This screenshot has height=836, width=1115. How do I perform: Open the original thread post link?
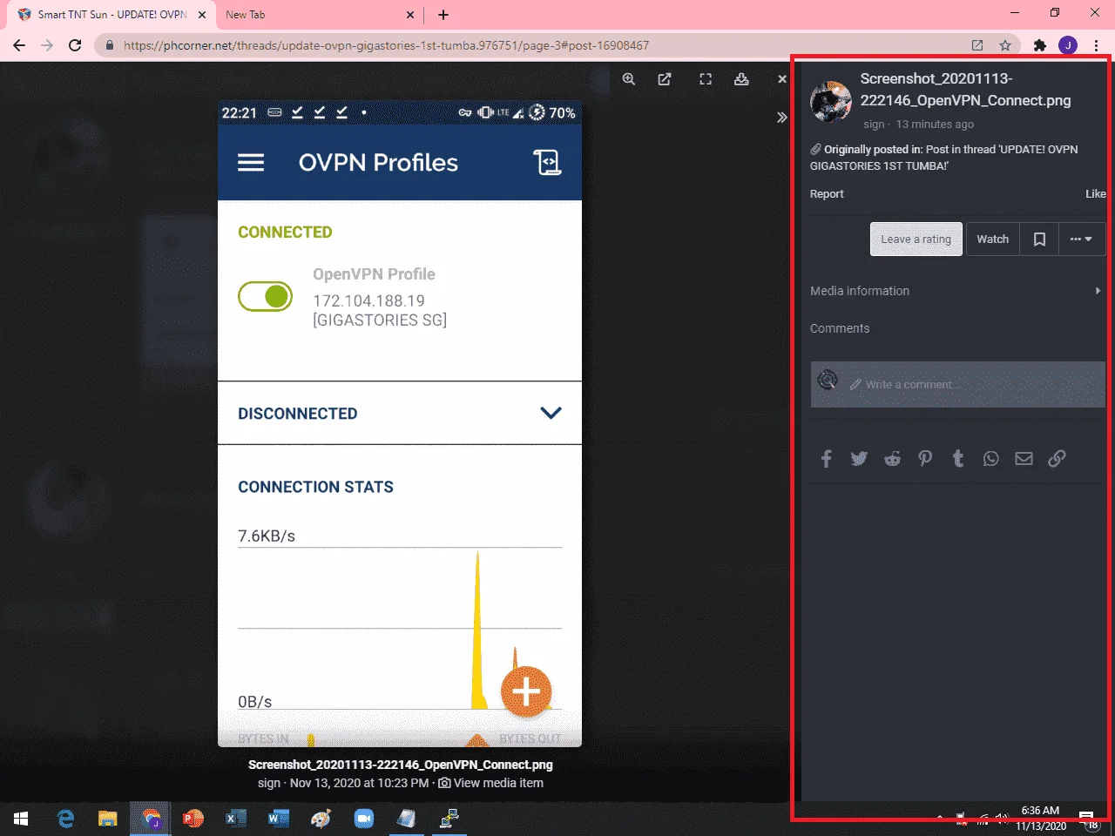coord(943,158)
